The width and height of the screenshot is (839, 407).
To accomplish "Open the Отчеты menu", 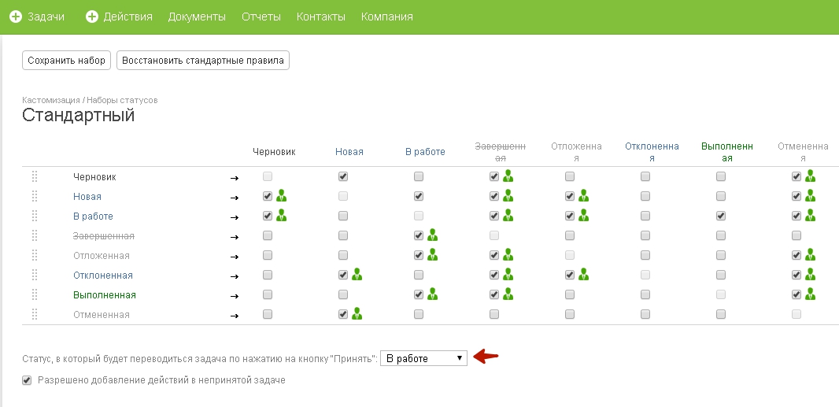I will 261,17.
